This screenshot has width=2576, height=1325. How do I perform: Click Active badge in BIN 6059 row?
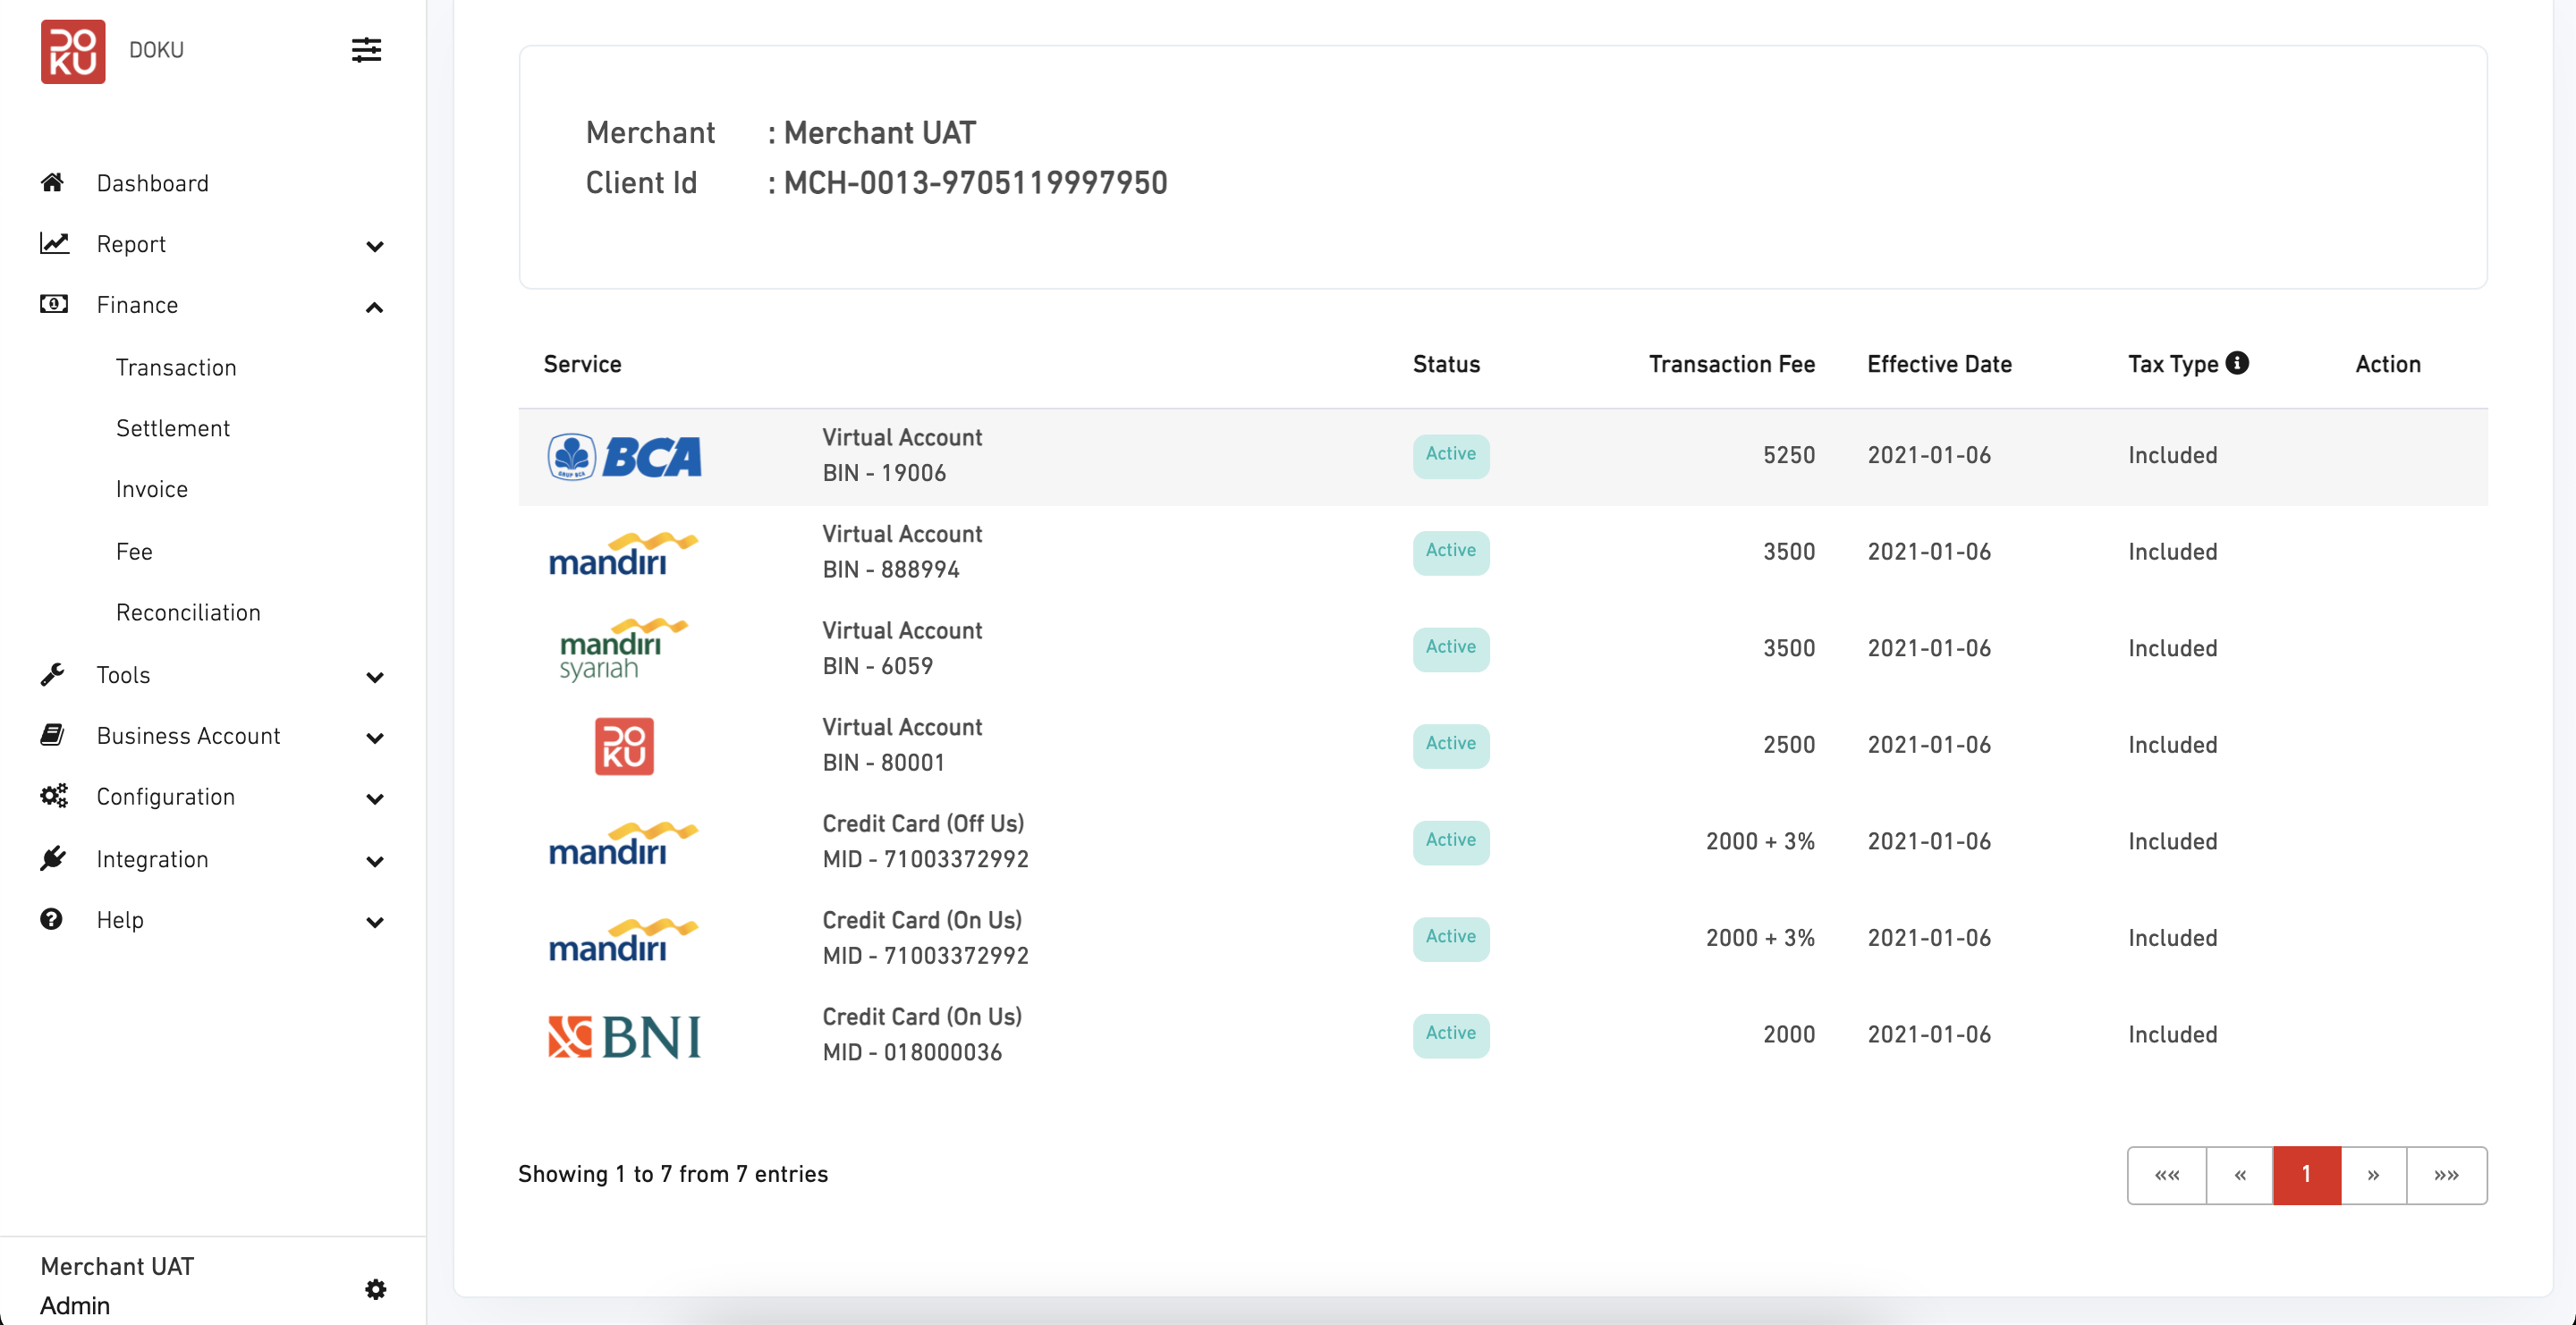click(1451, 648)
